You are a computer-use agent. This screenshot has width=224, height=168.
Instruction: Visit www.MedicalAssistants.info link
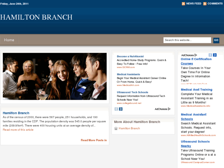tap(195, 106)
